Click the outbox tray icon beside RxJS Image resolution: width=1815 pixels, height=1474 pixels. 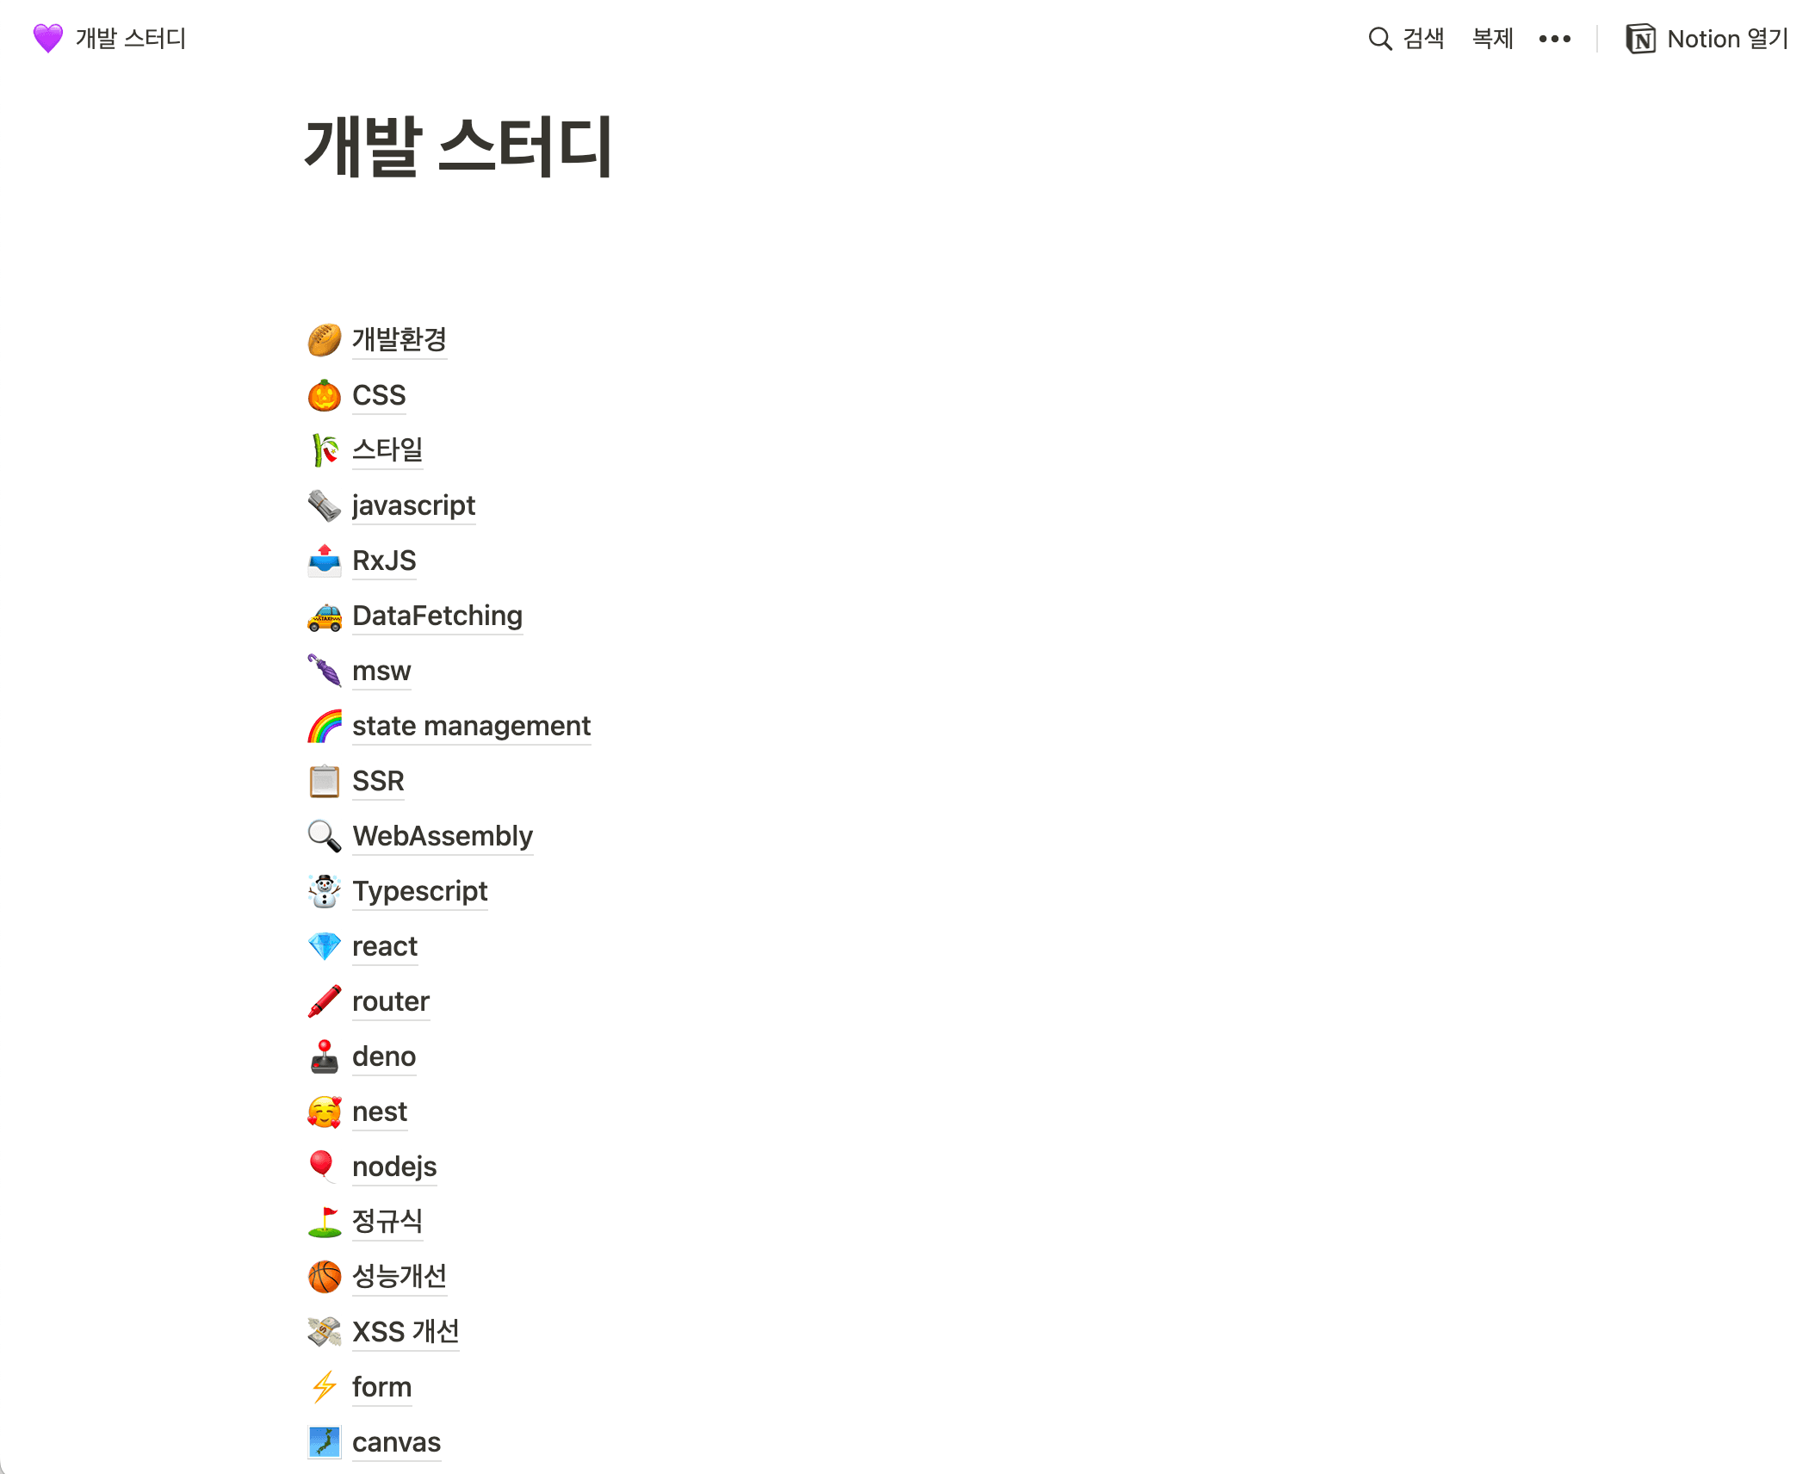[325, 560]
